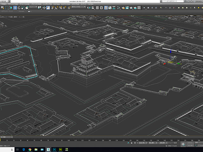Expand viewport visibility dropdown below toolbar
The width and height of the screenshot is (203, 152).
click(29, 11)
